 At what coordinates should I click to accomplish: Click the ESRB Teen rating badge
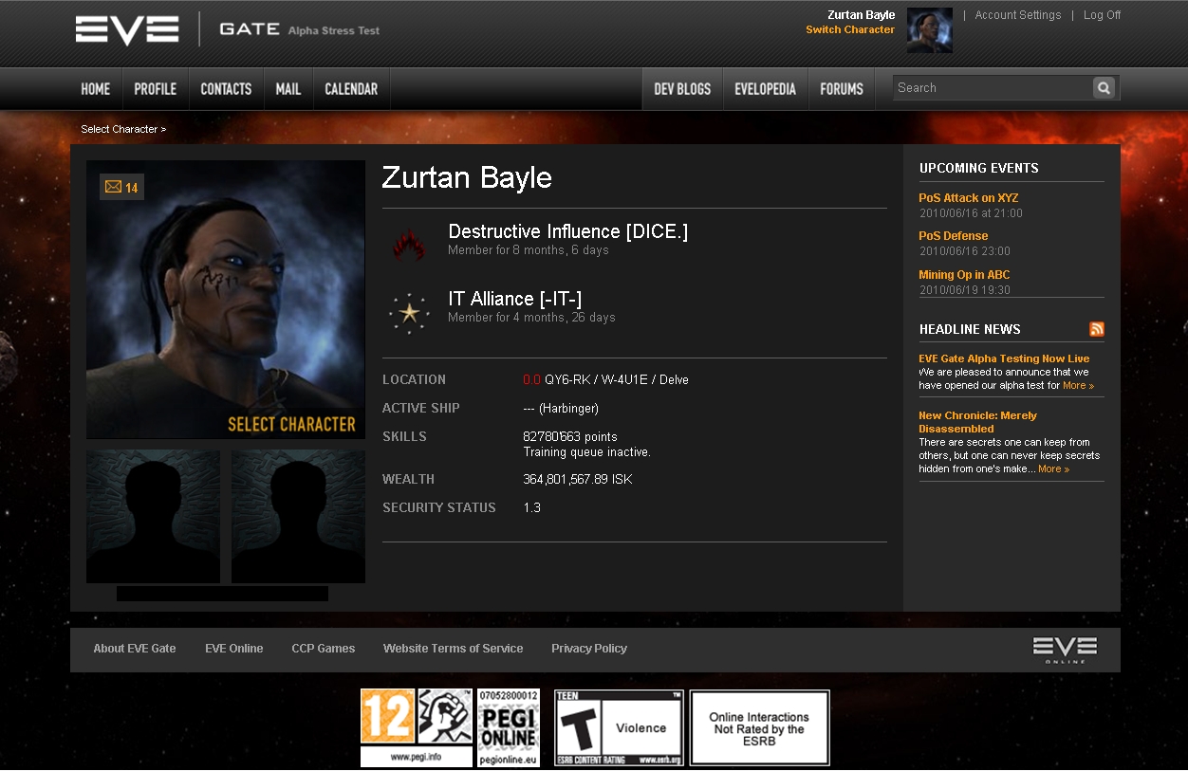pyautogui.click(x=619, y=727)
